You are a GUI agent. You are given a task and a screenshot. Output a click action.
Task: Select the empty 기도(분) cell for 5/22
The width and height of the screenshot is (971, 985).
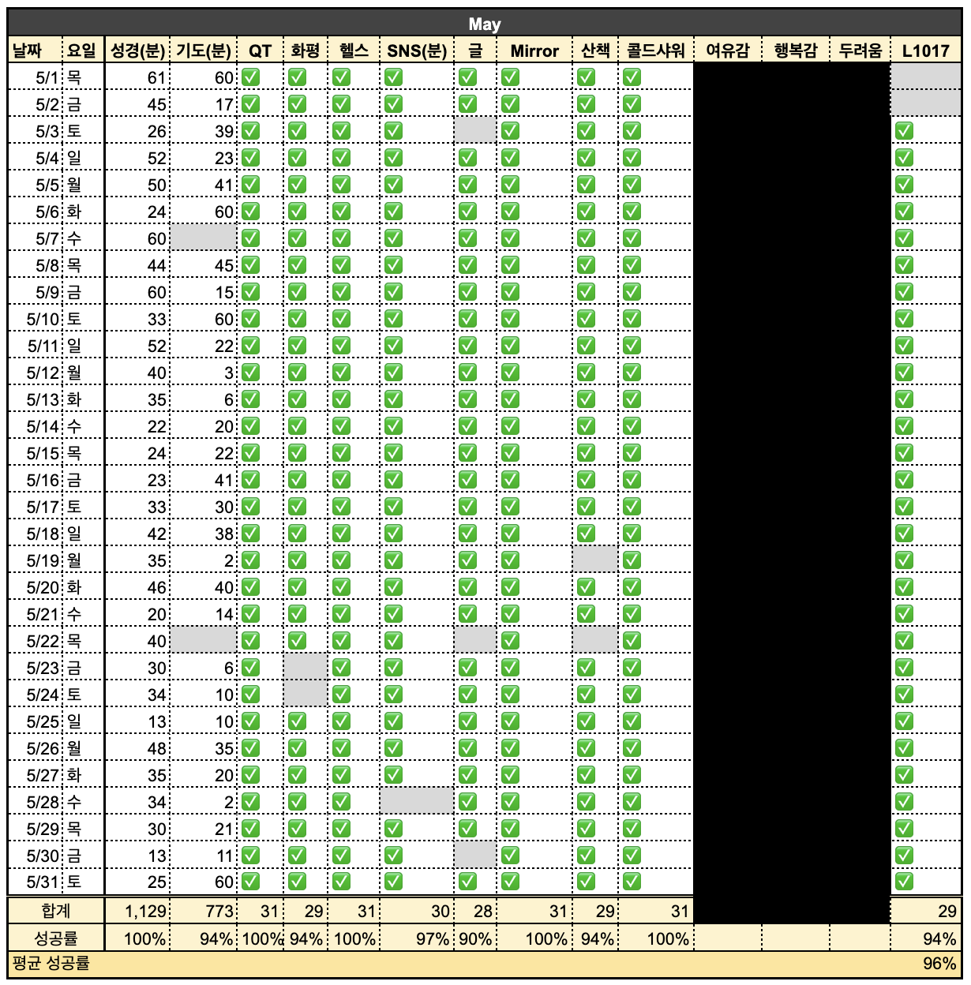(204, 641)
